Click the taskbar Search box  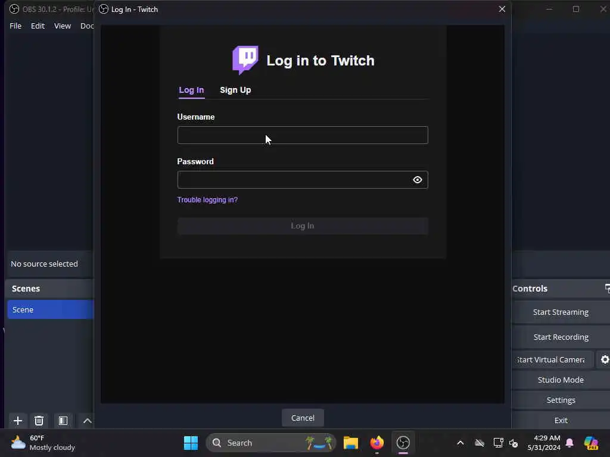point(271,443)
